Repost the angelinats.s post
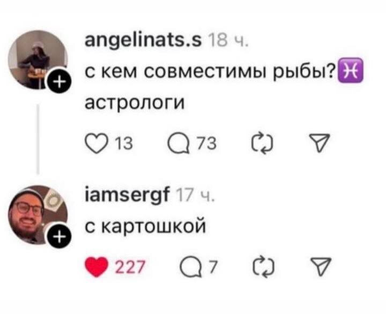The image size is (386, 314). click(262, 144)
